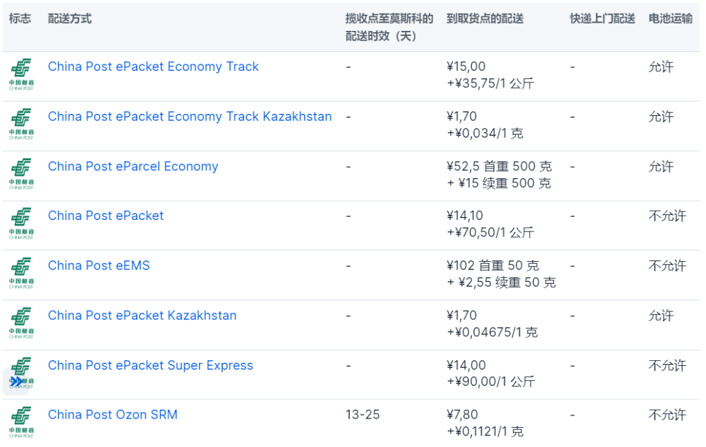Click the 快递上门配送 column header
706x447 pixels.
[602, 19]
